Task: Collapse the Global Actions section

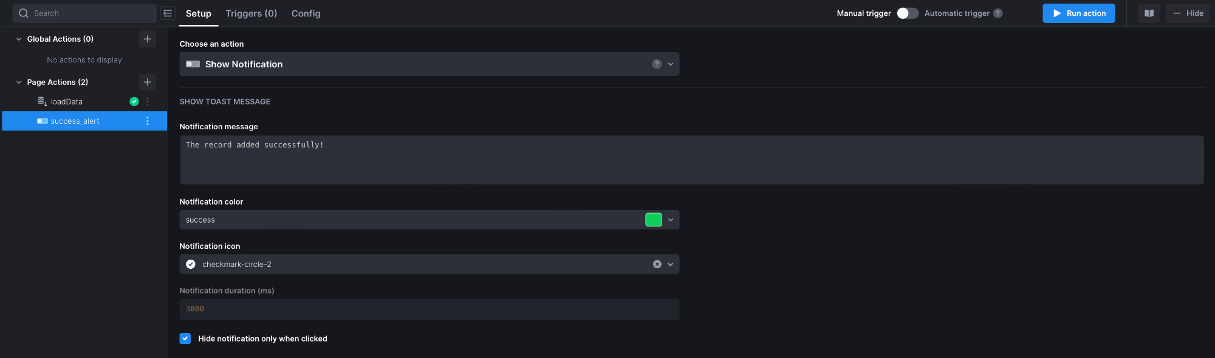Action: coord(19,39)
